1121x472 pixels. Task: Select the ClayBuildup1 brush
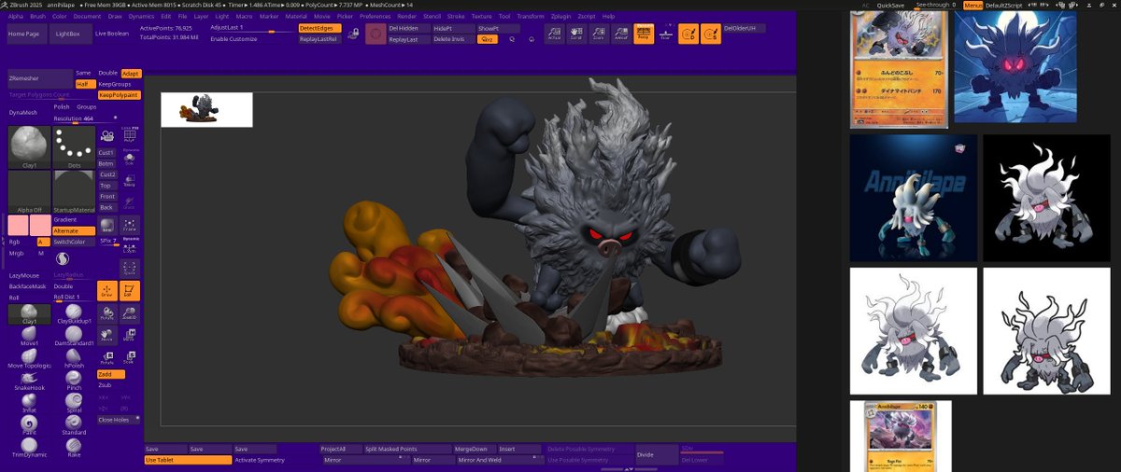click(74, 313)
